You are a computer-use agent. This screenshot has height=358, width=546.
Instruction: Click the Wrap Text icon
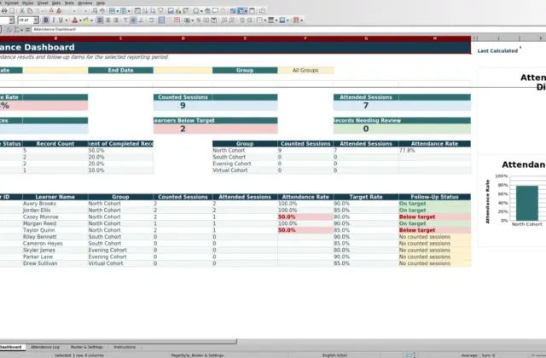pyautogui.click(x=151, y=20)
